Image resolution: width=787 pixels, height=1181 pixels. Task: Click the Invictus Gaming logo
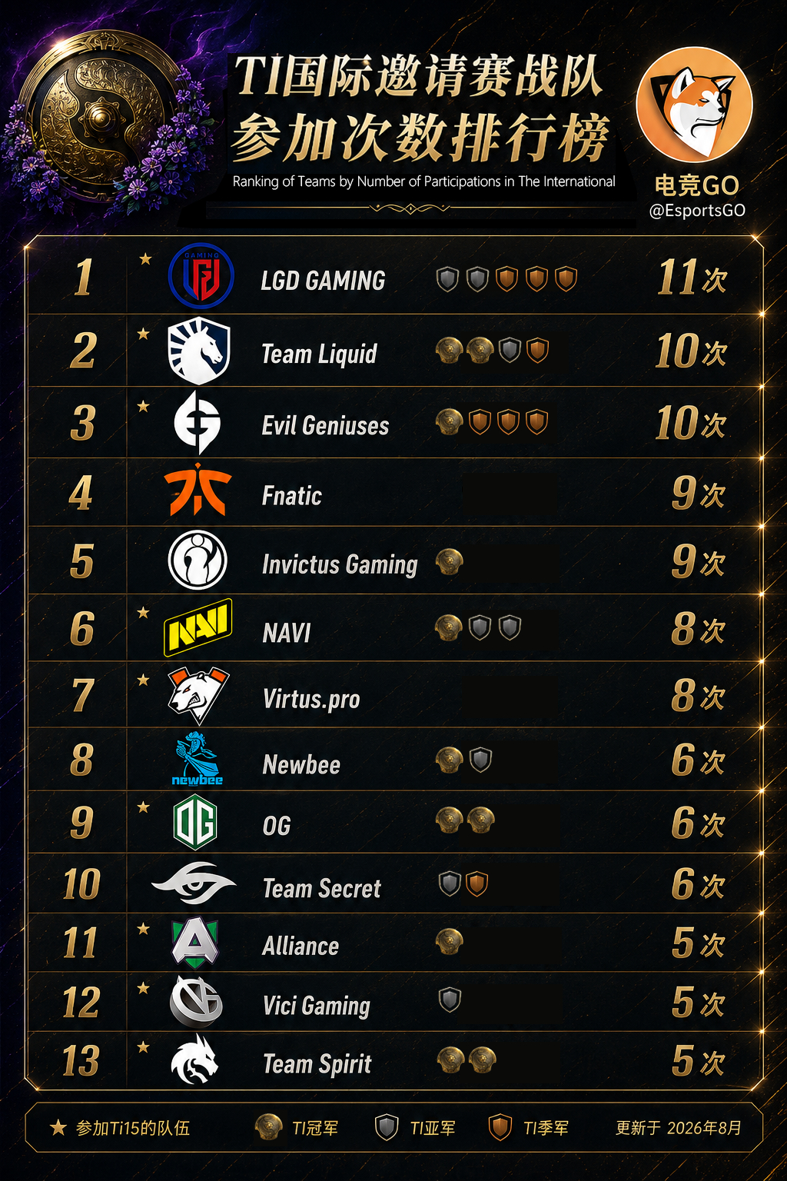pos(198,560)
